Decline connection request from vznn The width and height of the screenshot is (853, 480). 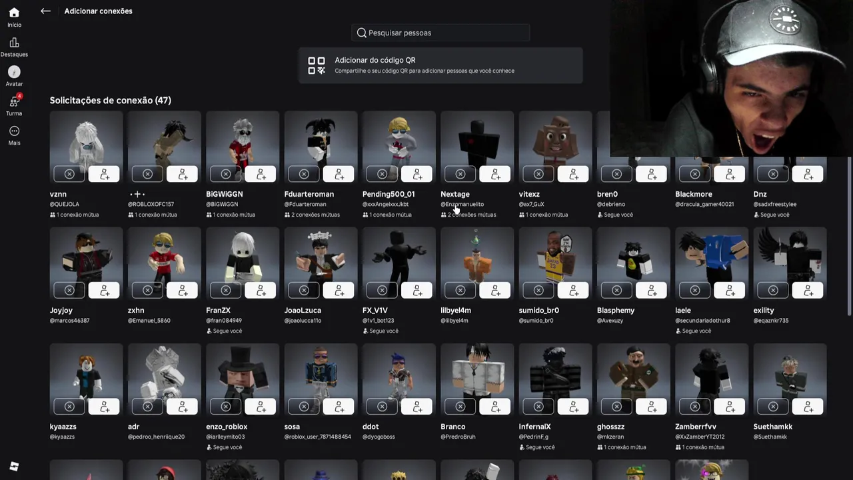tap(69, 174)
